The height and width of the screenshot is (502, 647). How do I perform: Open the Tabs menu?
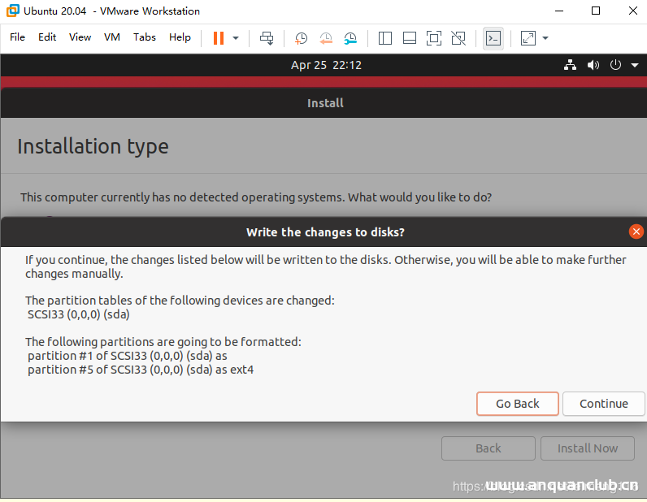click(x=145, y=37)
